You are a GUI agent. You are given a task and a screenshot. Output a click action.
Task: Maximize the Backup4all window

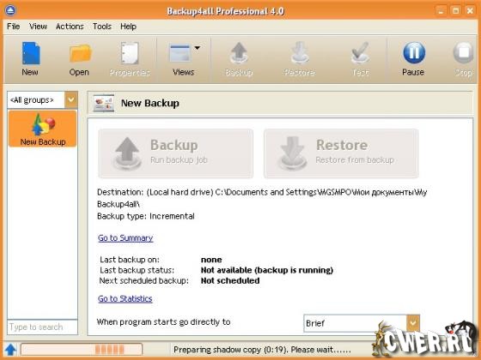(455, 11)
